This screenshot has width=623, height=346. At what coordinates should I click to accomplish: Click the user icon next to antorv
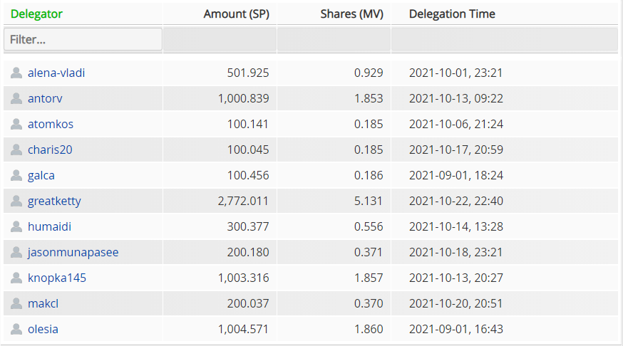pyautogui.click(x=16, y=98)
